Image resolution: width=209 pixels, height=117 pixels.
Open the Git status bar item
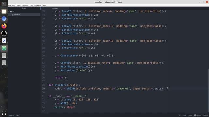205,115
